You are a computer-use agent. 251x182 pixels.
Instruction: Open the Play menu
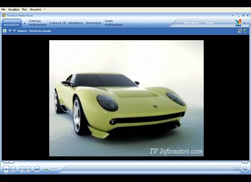point(25,10)
